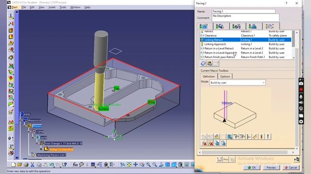The image size is (311, 174).
Task: Click the red record button on recorder bar
Action: coord(301,90)
